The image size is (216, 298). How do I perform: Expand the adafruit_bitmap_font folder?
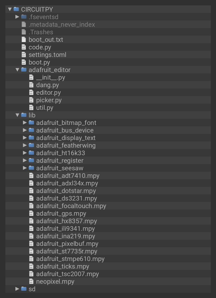tap(25, 123)
